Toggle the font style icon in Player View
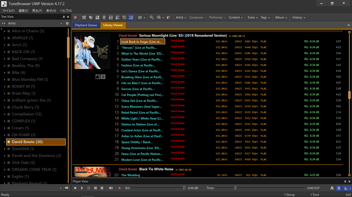Screen dimensions: 352x197 click(x=332, y=188)
